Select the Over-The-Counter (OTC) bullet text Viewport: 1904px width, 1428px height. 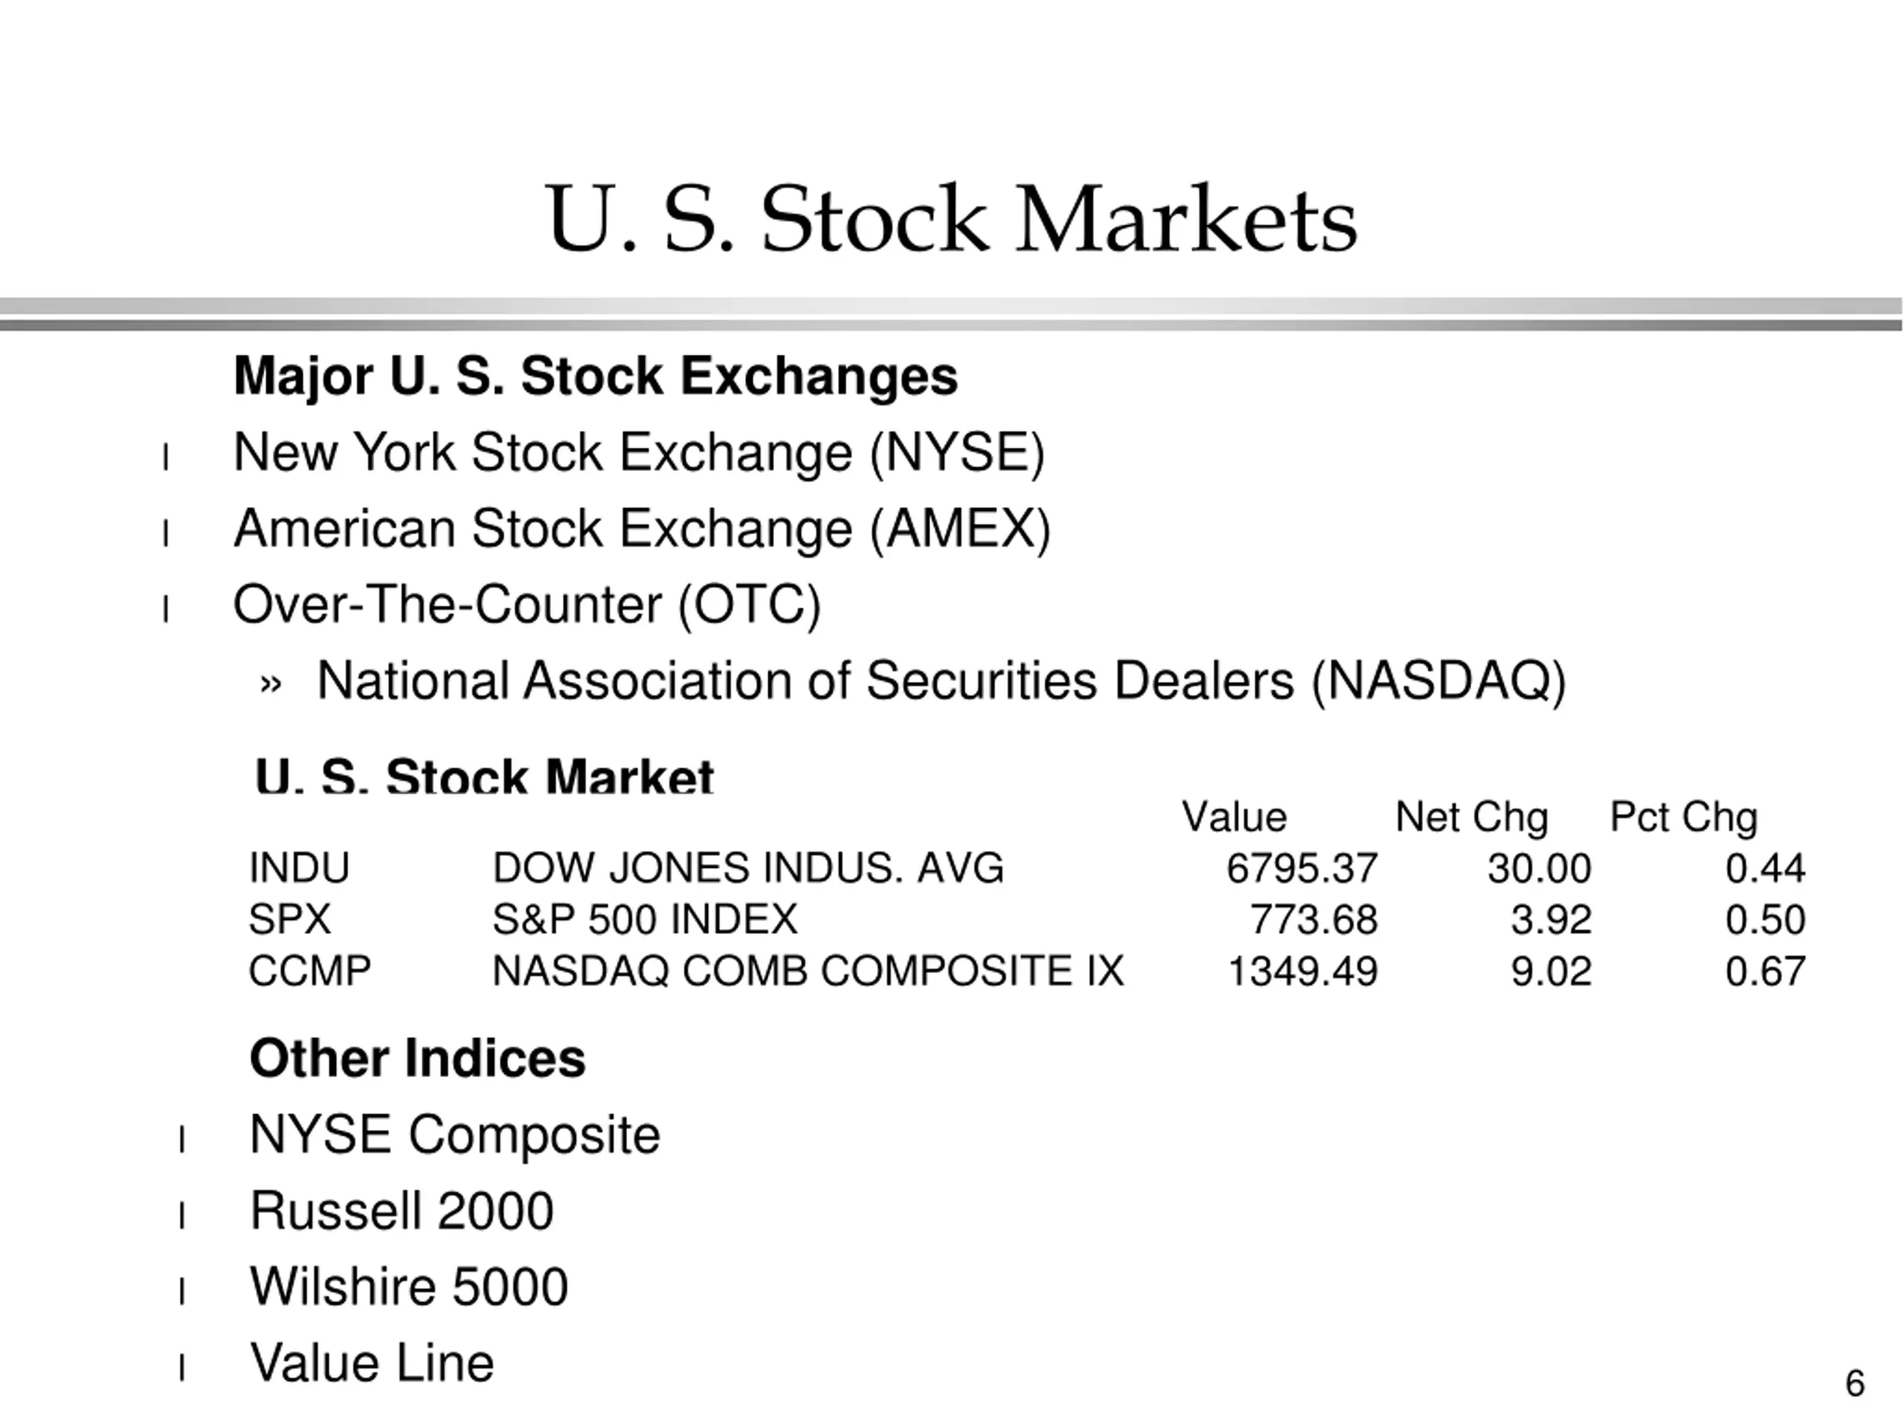point(527,605)
